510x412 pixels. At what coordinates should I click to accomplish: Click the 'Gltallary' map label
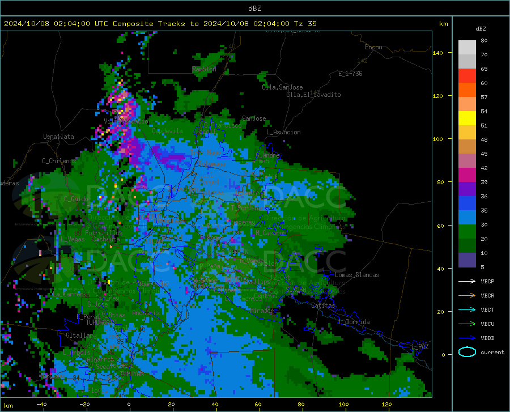[80, 335]
